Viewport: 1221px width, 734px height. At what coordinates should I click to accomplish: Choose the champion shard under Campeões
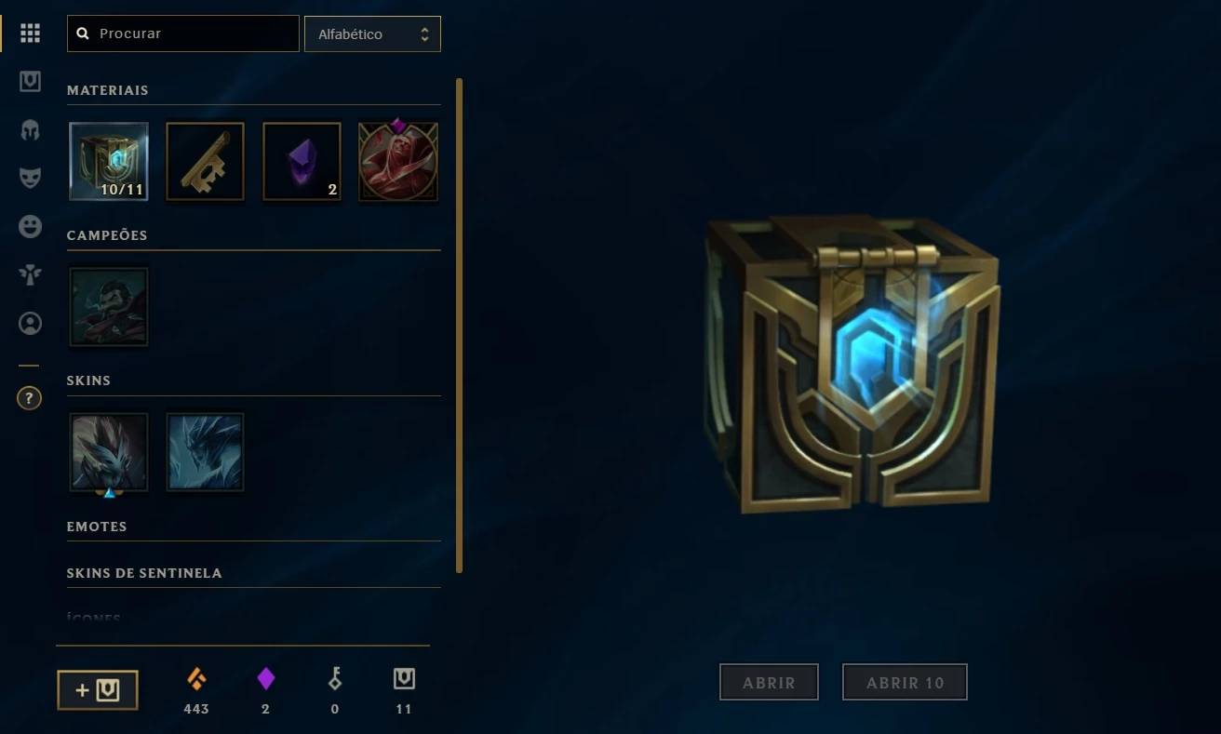(x=109, y=307)
